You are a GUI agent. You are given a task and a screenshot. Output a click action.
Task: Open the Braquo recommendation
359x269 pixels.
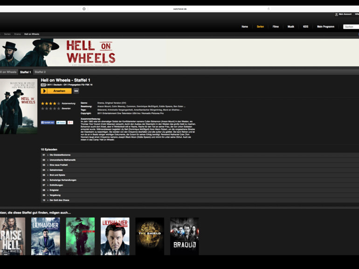point(185,236)
